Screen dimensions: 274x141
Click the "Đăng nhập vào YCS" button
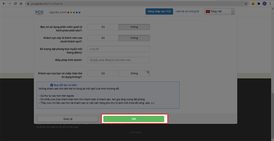(x=159, y=12)
